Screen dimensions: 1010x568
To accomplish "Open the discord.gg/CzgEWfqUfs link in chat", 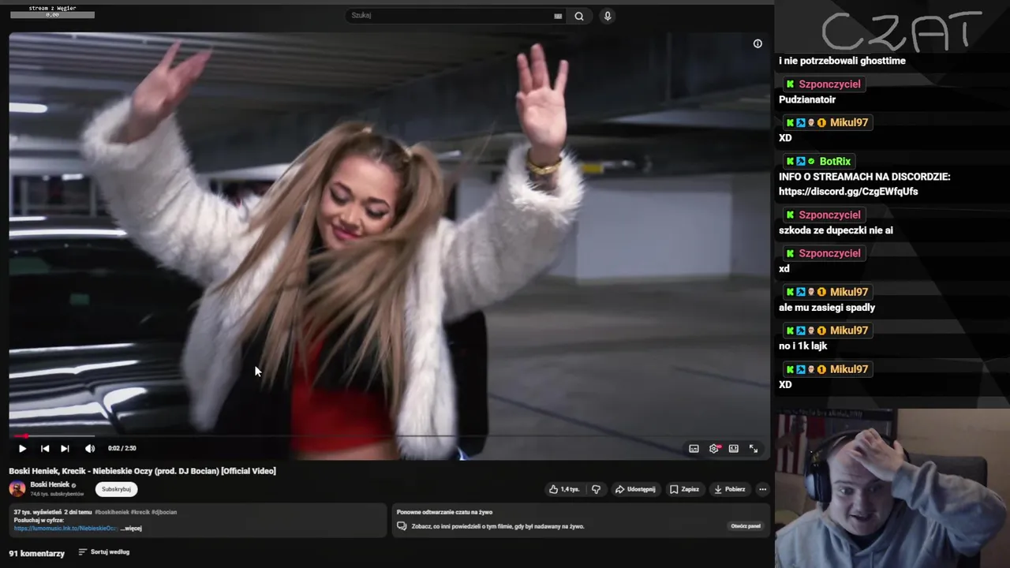I will tap(848, 192).
